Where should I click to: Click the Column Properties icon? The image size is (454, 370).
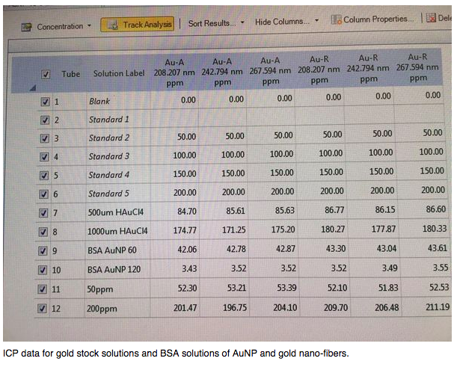pos(337,19)
